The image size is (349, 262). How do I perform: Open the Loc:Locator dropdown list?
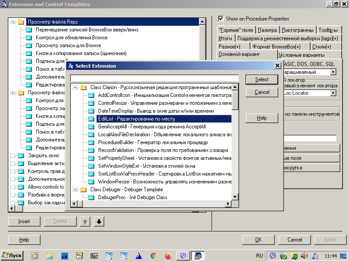(333, 93)
